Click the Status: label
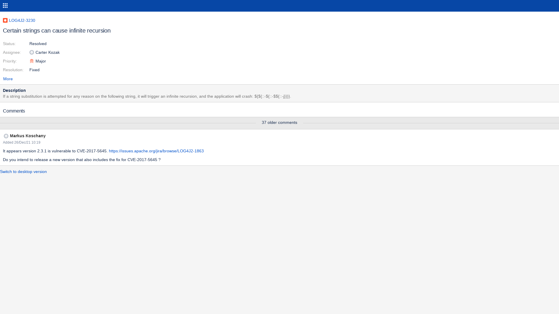The image size is (559, 314). 9,44
